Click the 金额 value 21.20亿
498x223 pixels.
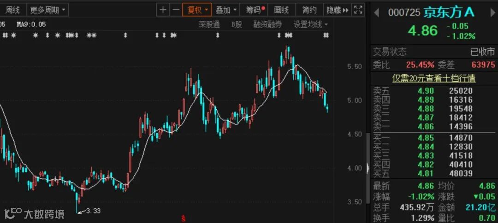pos(480,207)
